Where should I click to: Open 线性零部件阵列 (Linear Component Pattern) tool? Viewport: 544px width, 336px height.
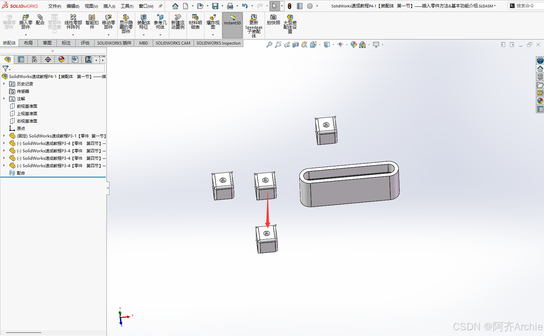coord(73,22)
